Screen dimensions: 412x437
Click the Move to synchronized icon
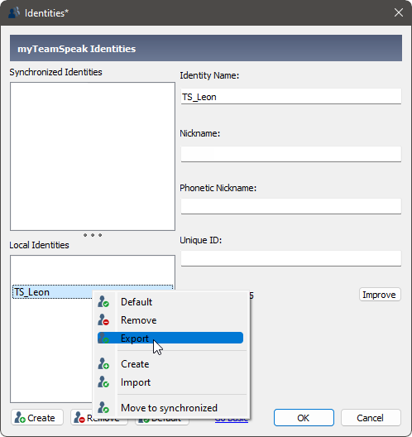coord(103,407)
